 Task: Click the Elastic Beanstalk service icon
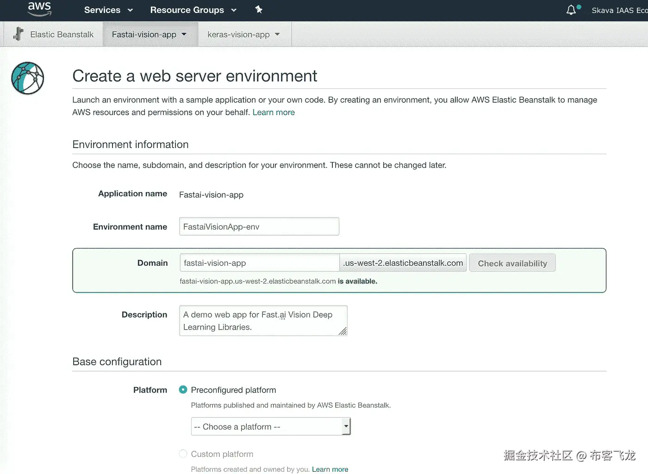(x=19, y=34)
